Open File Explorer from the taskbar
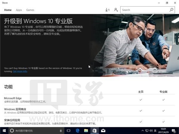This screenshot has width=179, height=134. pos(86,131)
